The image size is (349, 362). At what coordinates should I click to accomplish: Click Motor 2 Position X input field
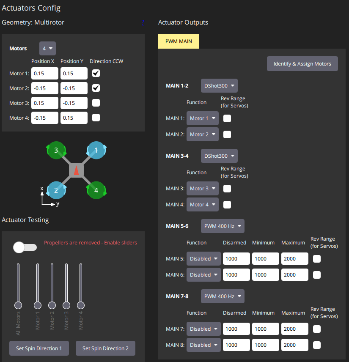pos(45,88)
